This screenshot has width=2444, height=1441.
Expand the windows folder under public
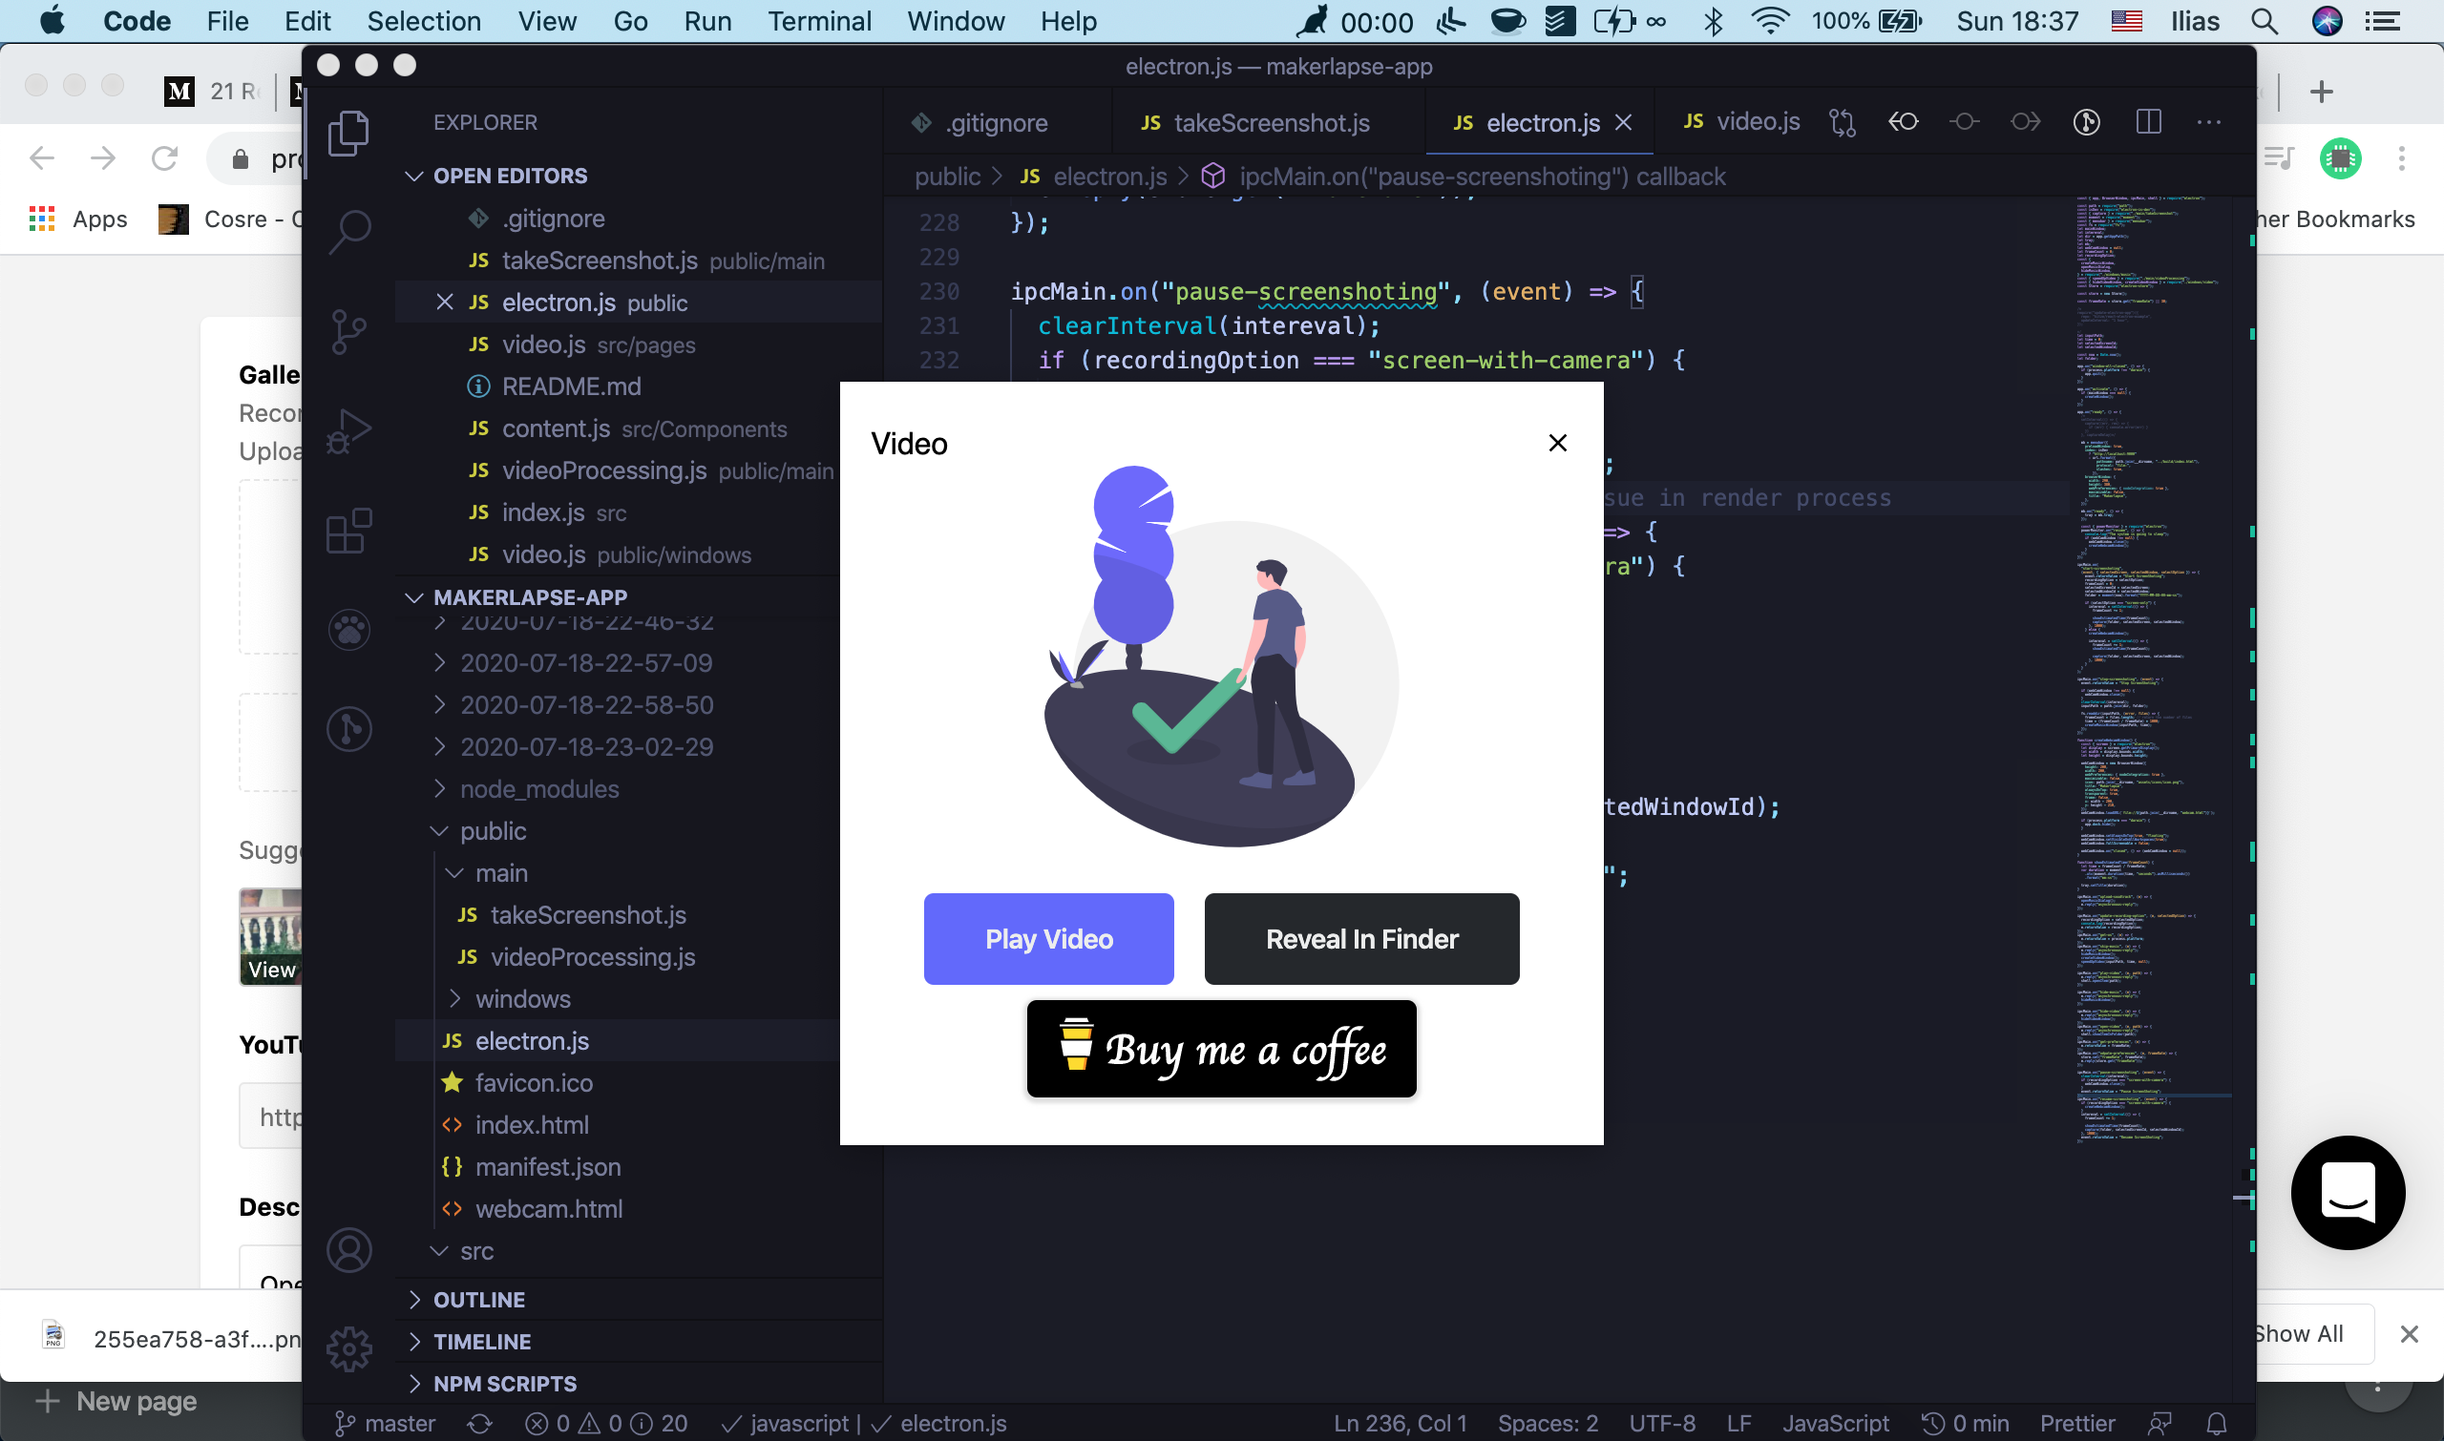[x=521, y=998]
